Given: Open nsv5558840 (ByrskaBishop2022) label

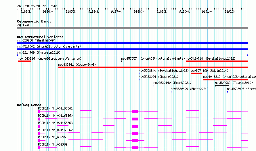Looking at the screenshot, I should tap(164, 71).
